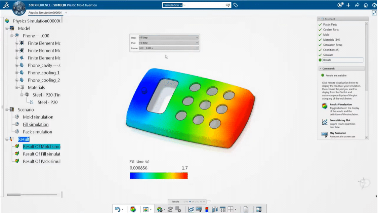Open the compass play button at top left

tap(19, 8)
